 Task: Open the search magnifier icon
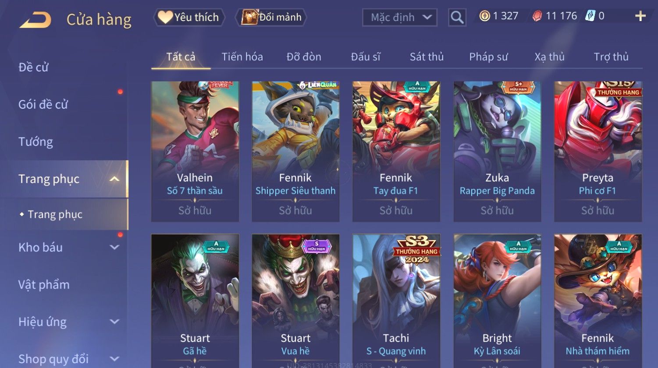pos(457,18)
